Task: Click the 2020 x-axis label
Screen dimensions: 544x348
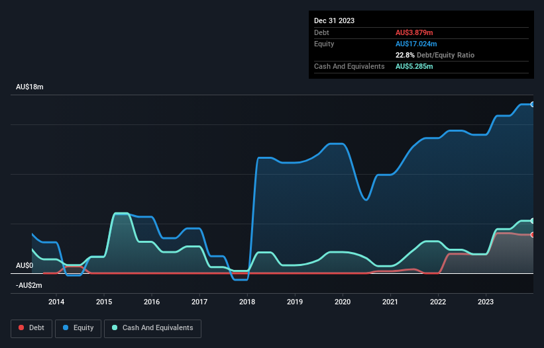Action: (x=343, y=302)
